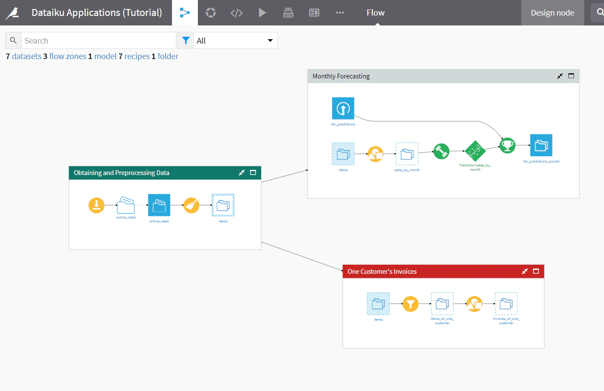Click the Dataiku bird logo
Image resolution: width=604 pixels, height=391 pixels.
pos(13,13)
